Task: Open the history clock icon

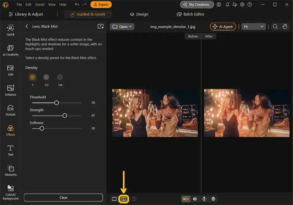Action: pos(134,199)
